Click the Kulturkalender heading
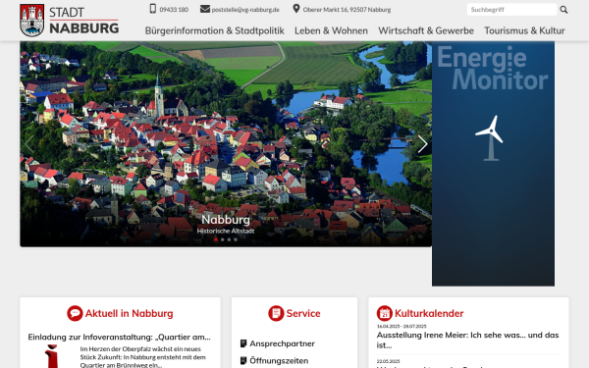Screen dimensions: 589x368 tap(429, 313)
